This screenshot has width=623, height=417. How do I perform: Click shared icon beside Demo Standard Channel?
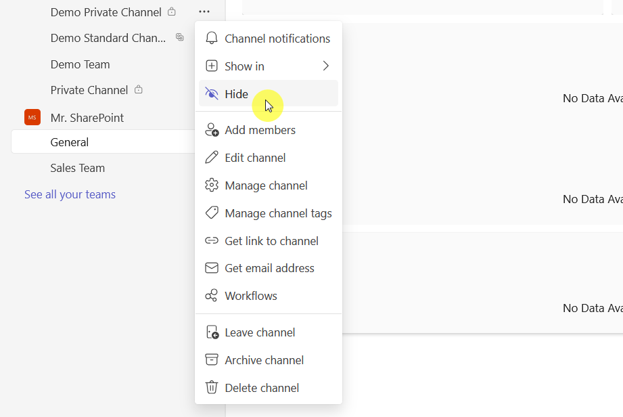[179, 37]
